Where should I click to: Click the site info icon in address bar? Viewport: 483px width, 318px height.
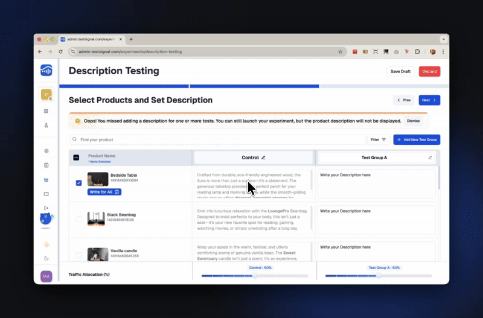tap(73, 52)
